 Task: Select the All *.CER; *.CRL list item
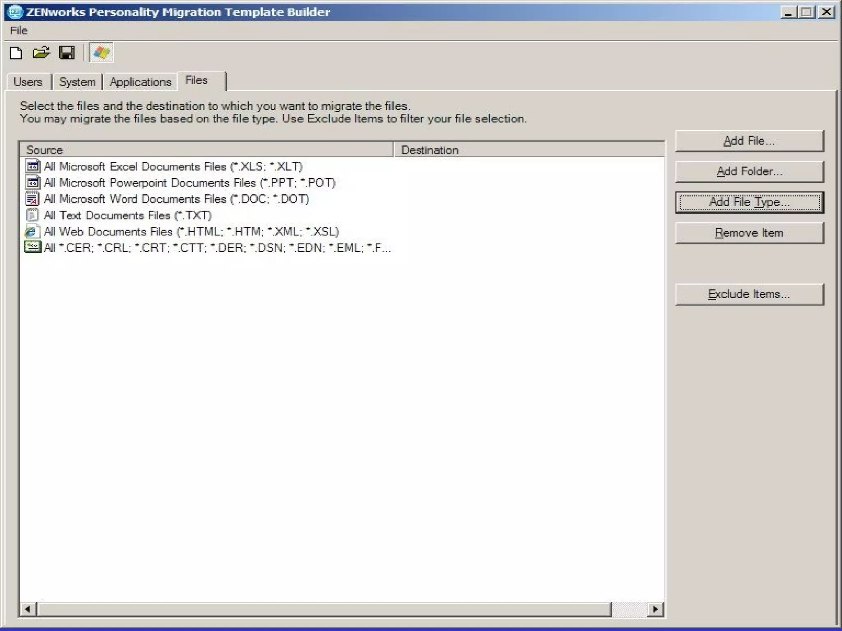(217, 248)
